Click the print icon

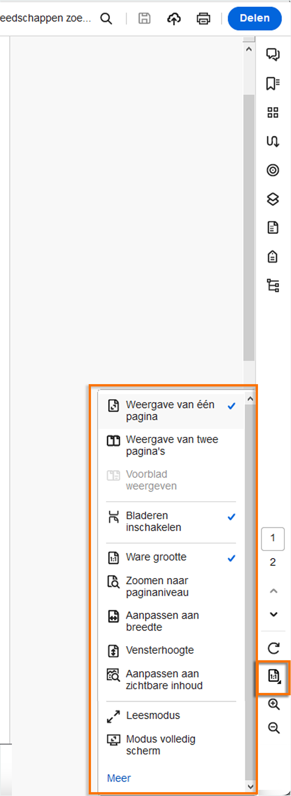pyautogui.click(x=203, y=18)
